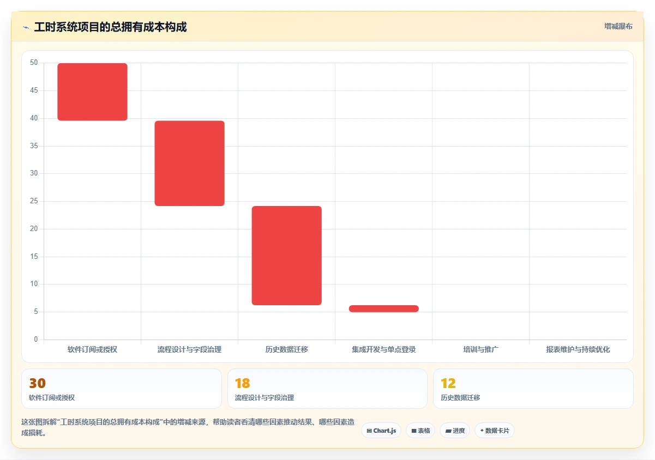This screenshot has width=655, height=460.
Task: Click the 培训与推广 axis label
Action: pyautogui.click(x=481, y=349)
